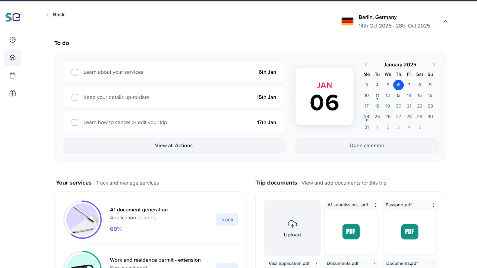Open the three-dot menu for Visa application.pdf

[316, 264]
